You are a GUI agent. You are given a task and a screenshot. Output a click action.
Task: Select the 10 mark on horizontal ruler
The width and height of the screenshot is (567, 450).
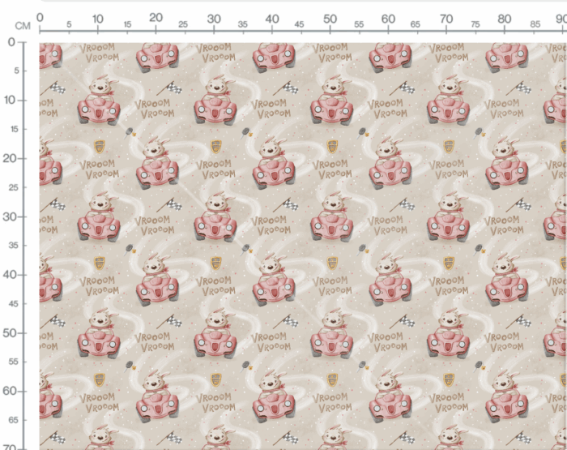[x=98, y=19]
